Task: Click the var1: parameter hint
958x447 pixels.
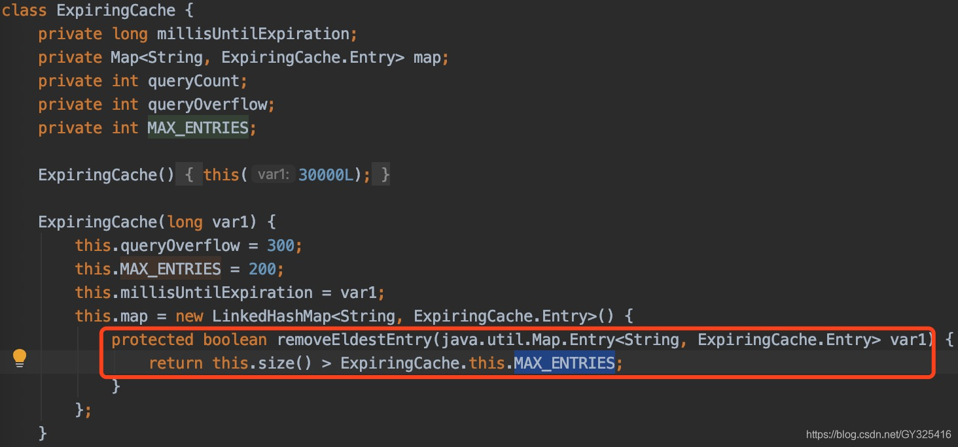Action: (x=274, y=175)
